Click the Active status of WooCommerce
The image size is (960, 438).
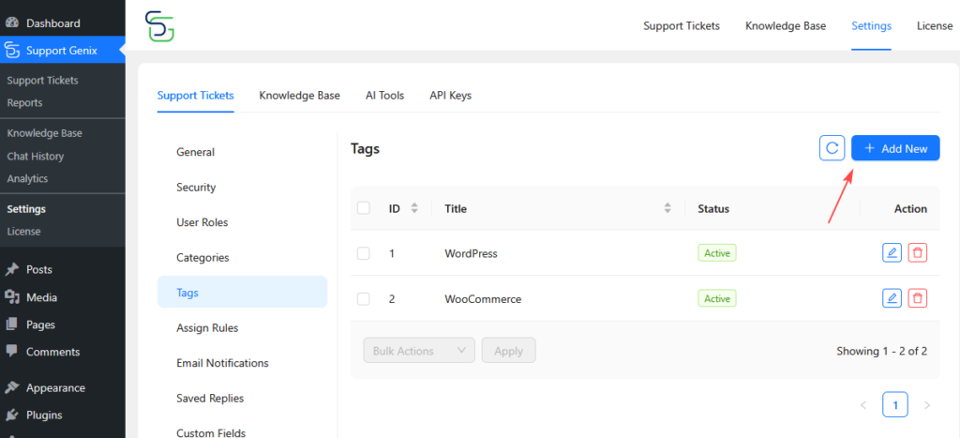pos(717,298)
